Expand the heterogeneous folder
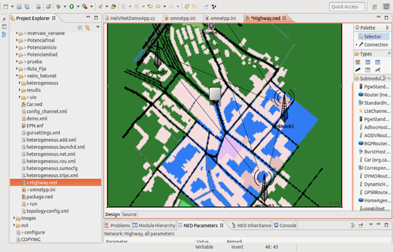 pyautogui.click(x=20, y=83)
